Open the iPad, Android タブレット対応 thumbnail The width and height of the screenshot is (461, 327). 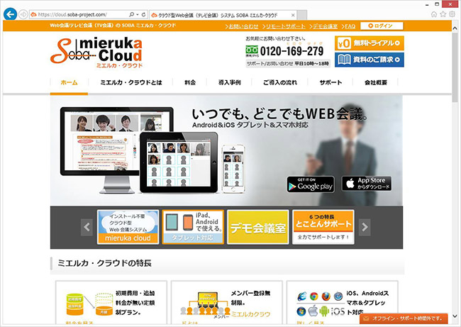[x=193, y=227]
